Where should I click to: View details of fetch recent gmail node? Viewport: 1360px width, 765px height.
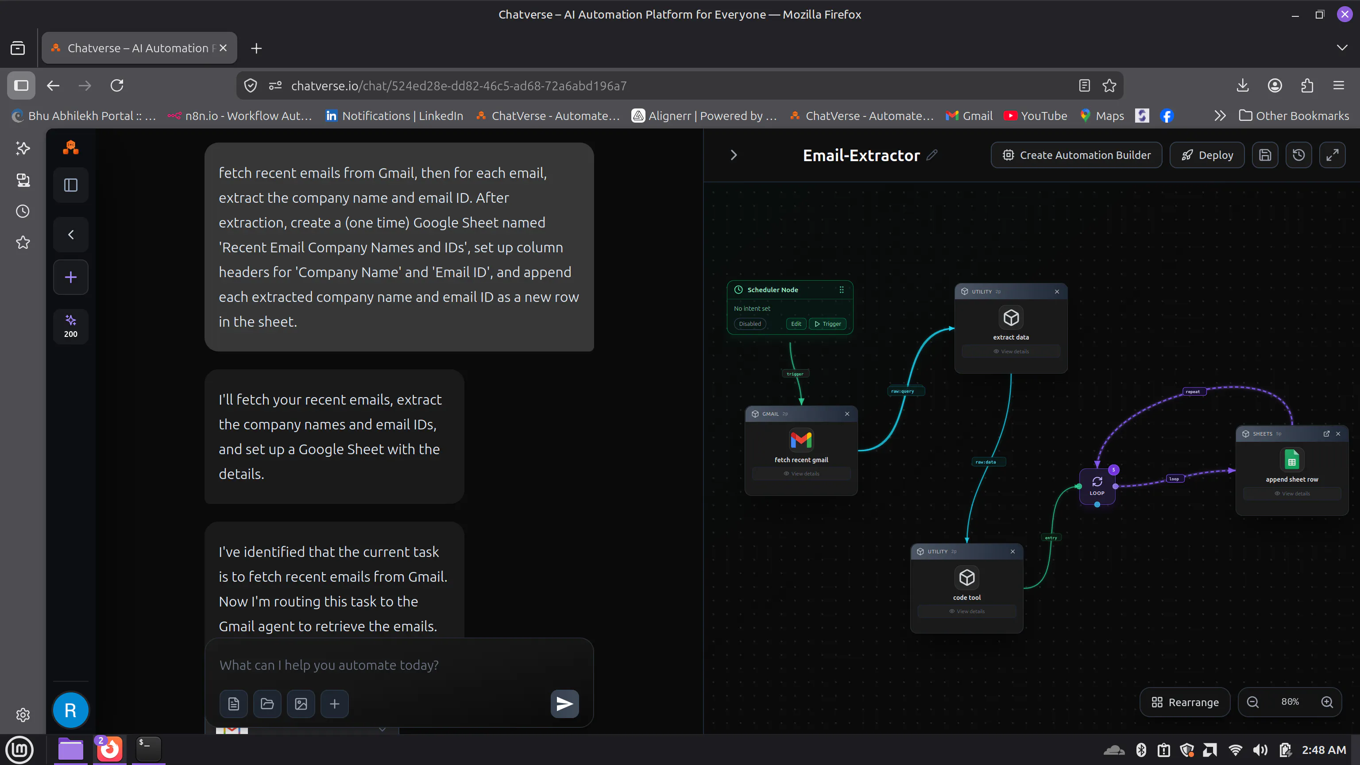tap(801, 474)
